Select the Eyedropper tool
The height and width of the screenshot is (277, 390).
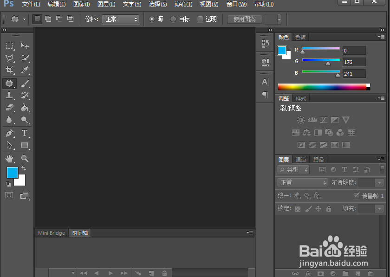24,70
